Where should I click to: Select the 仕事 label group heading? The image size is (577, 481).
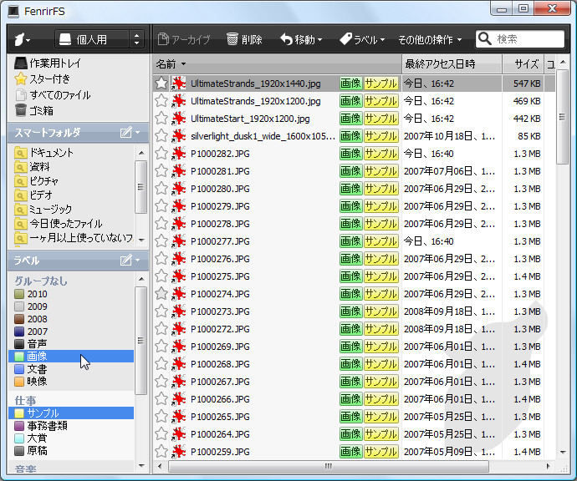click(x=25, y=401)
